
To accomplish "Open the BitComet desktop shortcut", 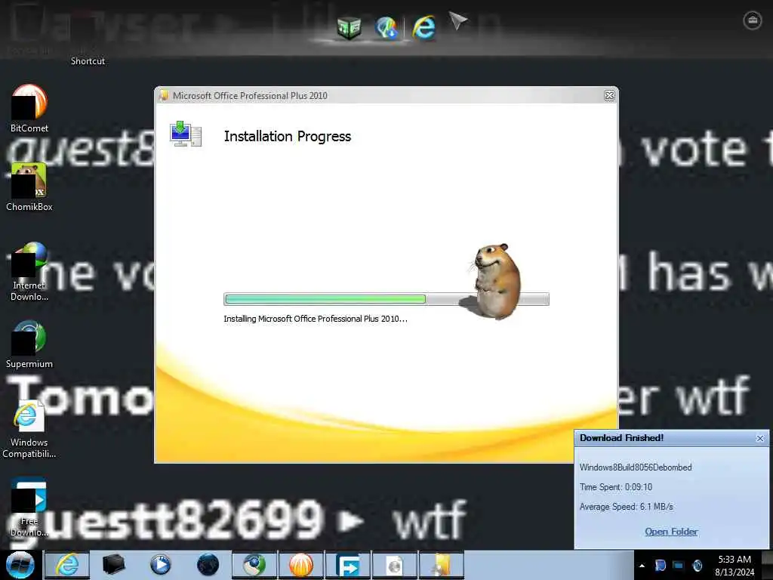I will [29, 108].
